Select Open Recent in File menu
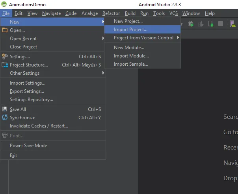 [53, 39]
